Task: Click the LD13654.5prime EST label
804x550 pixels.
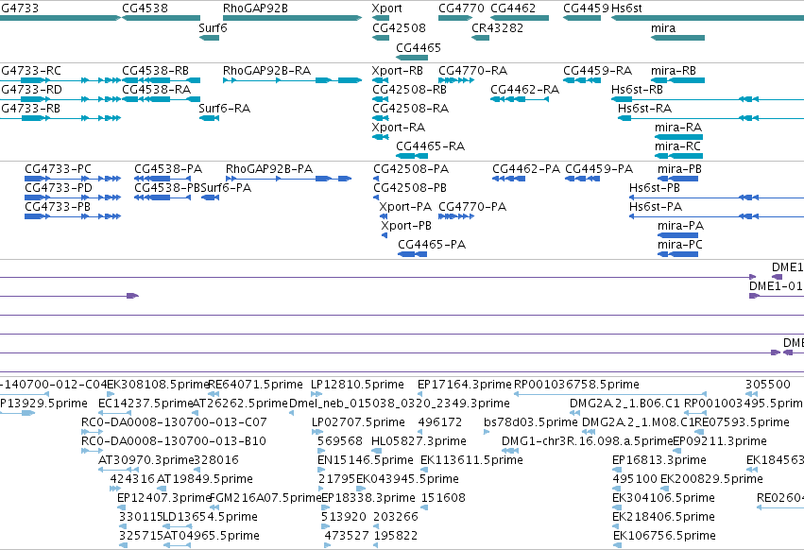Action: [x=211, y=517]
